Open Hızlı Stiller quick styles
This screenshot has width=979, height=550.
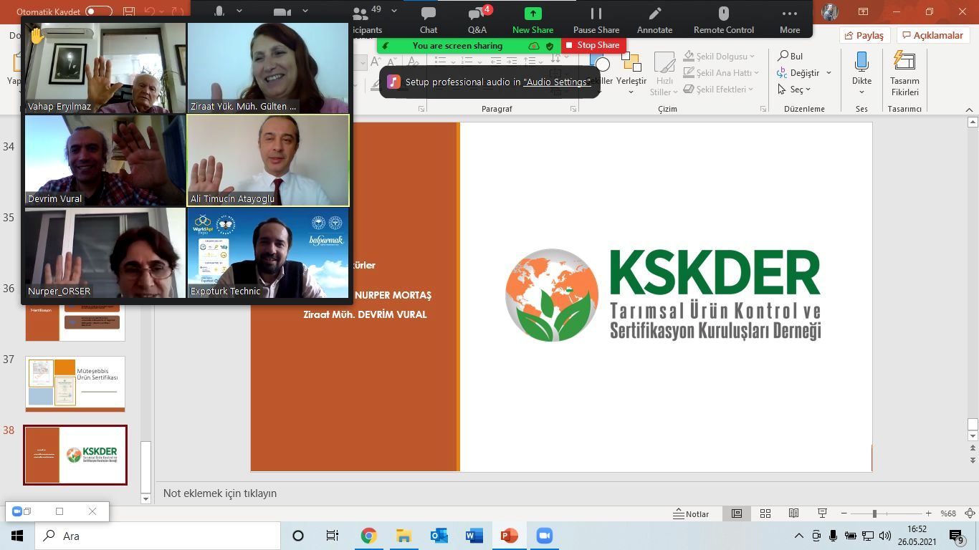click(x=664, y=73)
